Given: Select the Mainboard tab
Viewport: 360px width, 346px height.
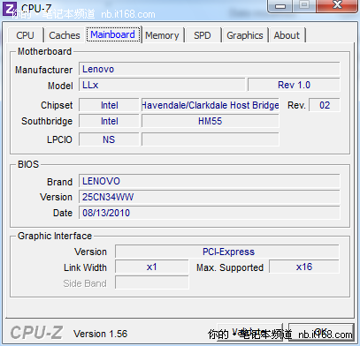Looking at the screenshot, I should coord(113,34).
